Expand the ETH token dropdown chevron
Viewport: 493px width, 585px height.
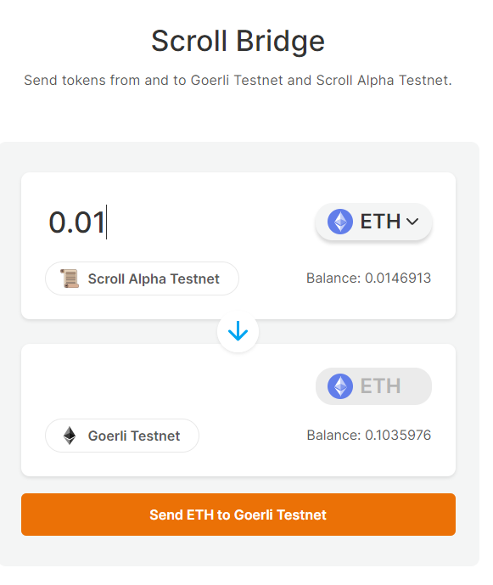[412, 222]
